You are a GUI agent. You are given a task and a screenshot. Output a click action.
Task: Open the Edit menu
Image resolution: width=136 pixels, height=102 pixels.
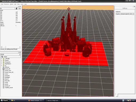tap(15, 4)
